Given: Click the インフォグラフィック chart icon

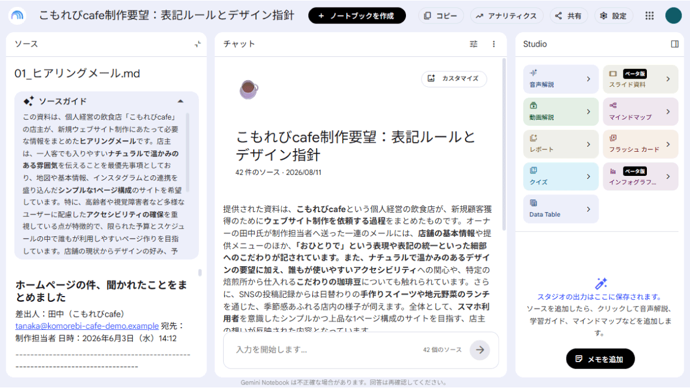Looking at the screenshot, I should pyautogui.click(x=613, y=171).
